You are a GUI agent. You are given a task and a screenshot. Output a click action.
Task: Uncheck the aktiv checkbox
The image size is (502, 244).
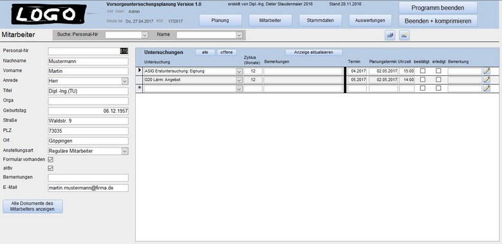click(x=51, y=168)
